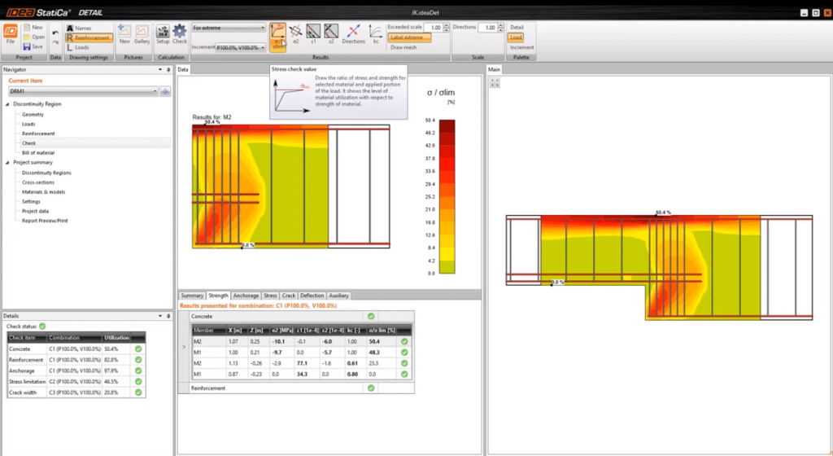Select the Anchorage row in Details table
833x456 pixels.
coord(76,371)
